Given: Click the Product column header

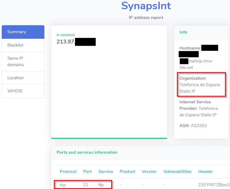Looking at the screenshot, I should [127, 171].
